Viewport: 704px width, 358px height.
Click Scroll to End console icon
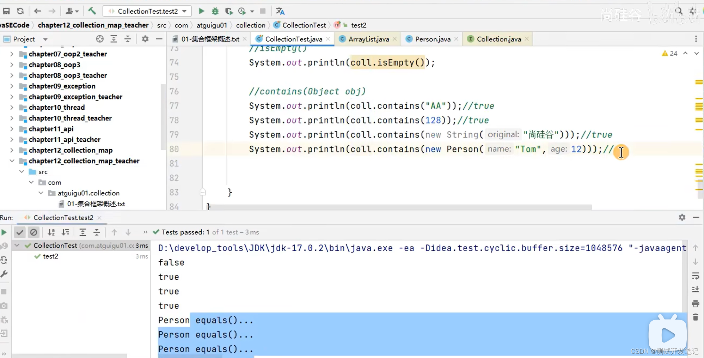(x=696, y=289)
